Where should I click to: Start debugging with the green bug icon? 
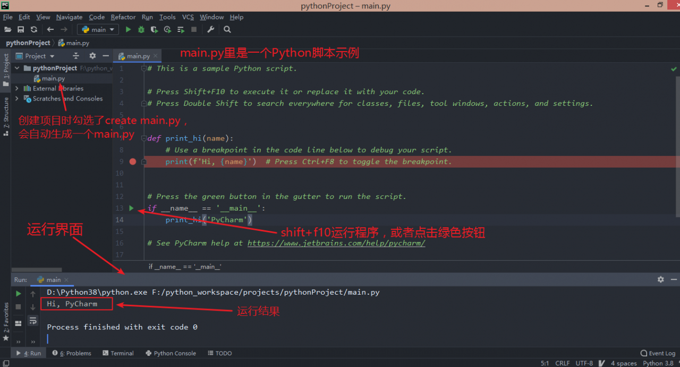pyautogui.click(x=141, y=30)
